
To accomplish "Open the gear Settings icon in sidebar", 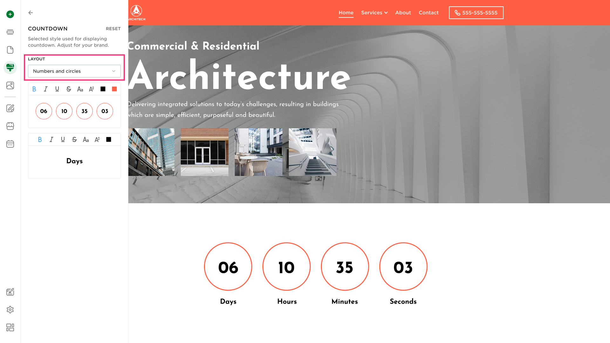I will [10, 310].
